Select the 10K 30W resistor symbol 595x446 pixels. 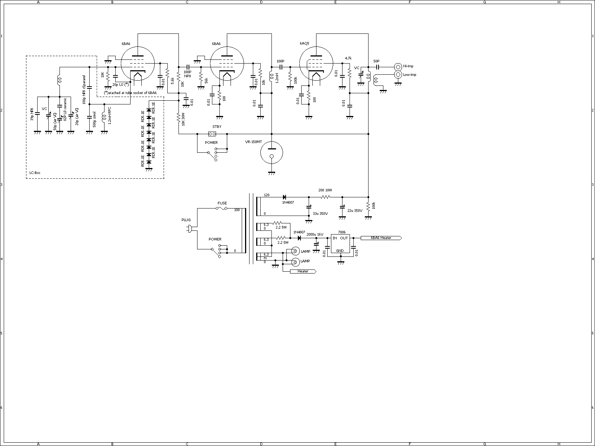178,118
